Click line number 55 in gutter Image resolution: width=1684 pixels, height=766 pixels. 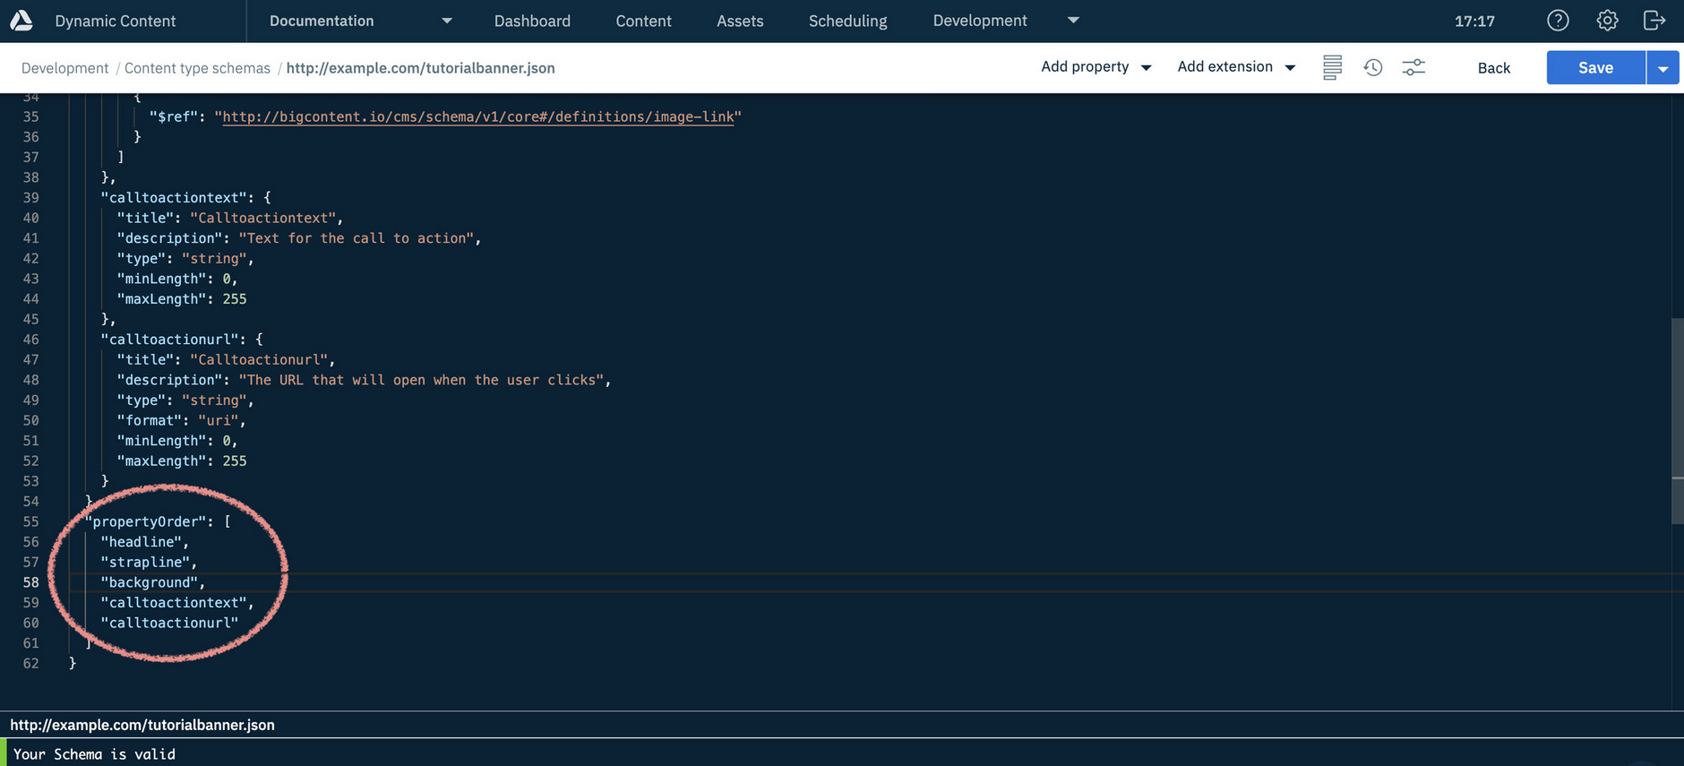pyautogui.click(x=30, y=521)
